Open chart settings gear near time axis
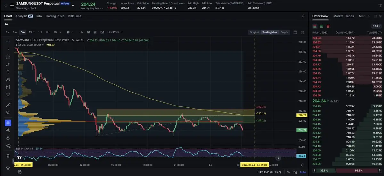Screen dimensions: 384x176 tap(302, 165)
